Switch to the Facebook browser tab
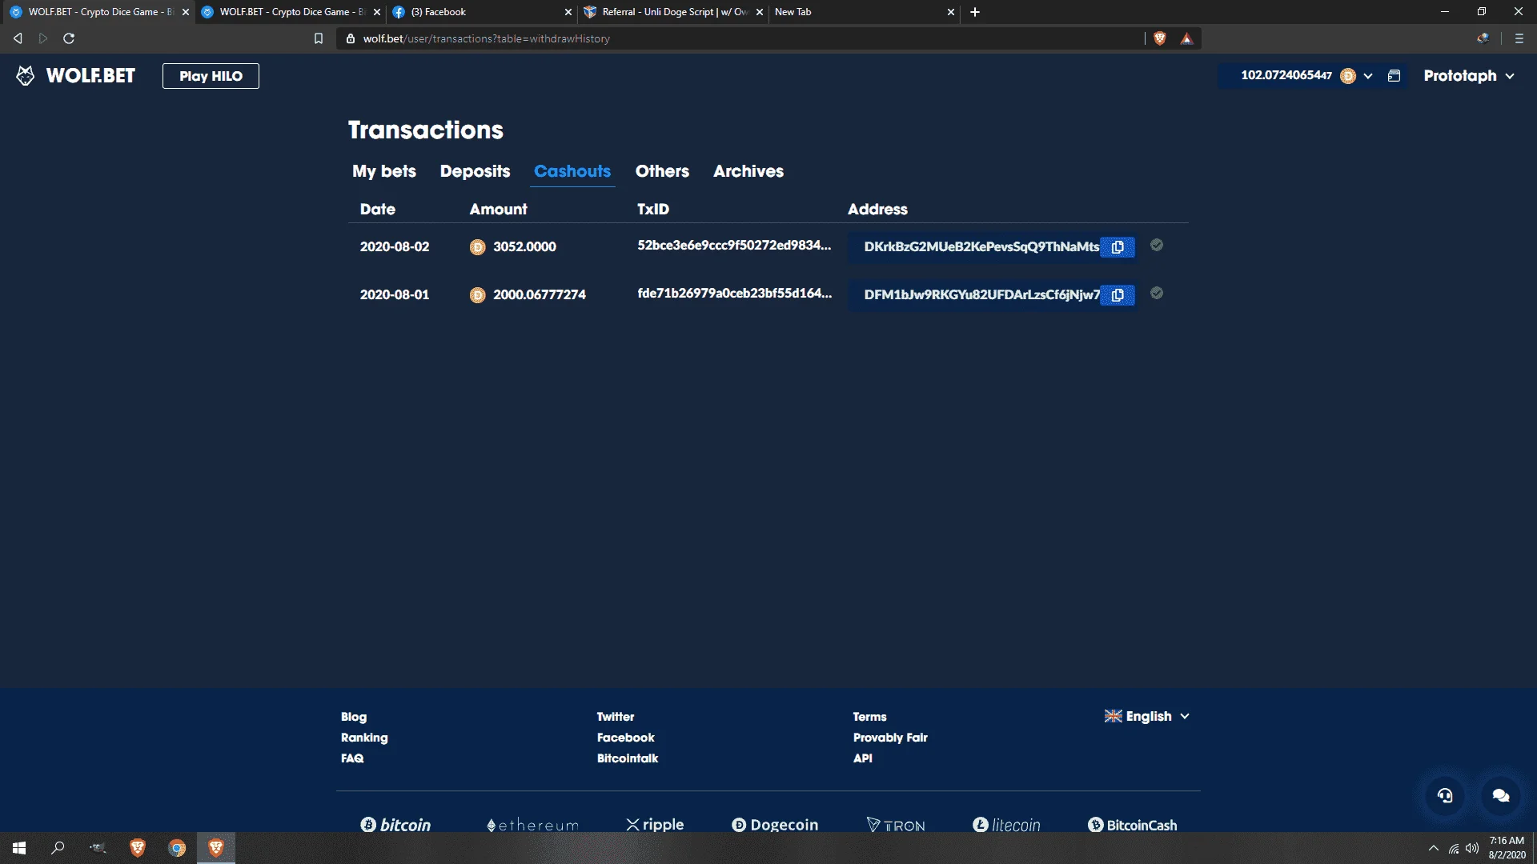This screenshot has width=1537, height=864. coord(480,12)
